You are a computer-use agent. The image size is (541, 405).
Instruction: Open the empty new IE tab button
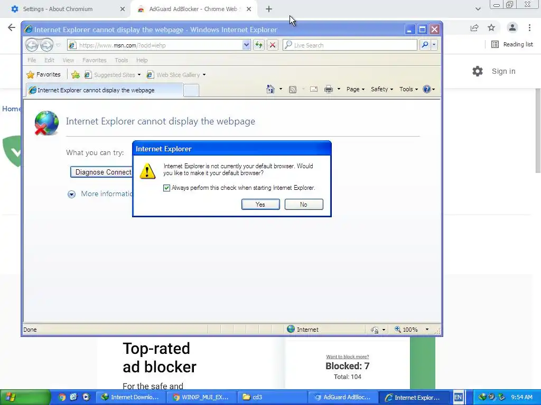[191, 90]
